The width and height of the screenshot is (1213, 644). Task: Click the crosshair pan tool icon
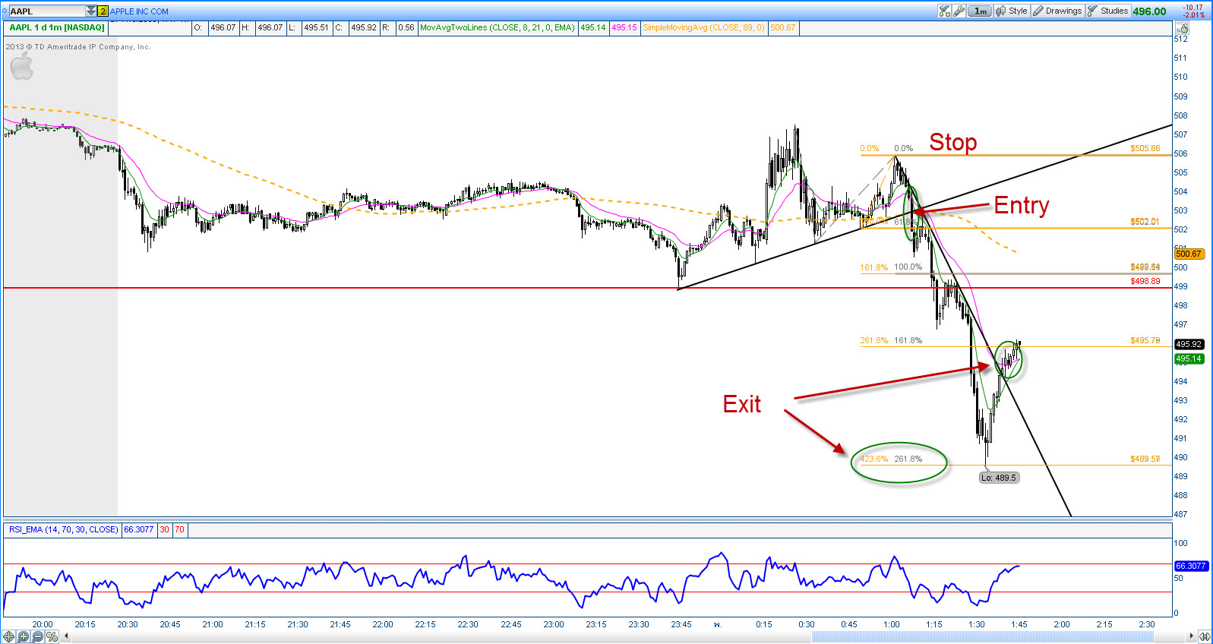pos(9,636)
